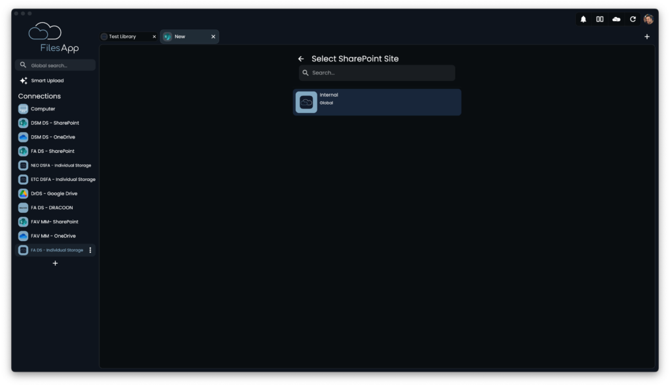Close the Test Library tab

(x=154, y=37)
